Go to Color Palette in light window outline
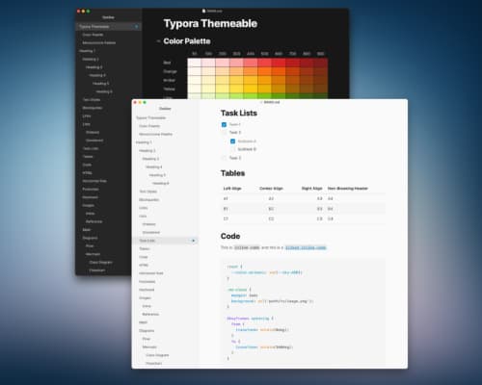Image resolution: width=482 pixels, height=385 pixels. click(149, 126)
